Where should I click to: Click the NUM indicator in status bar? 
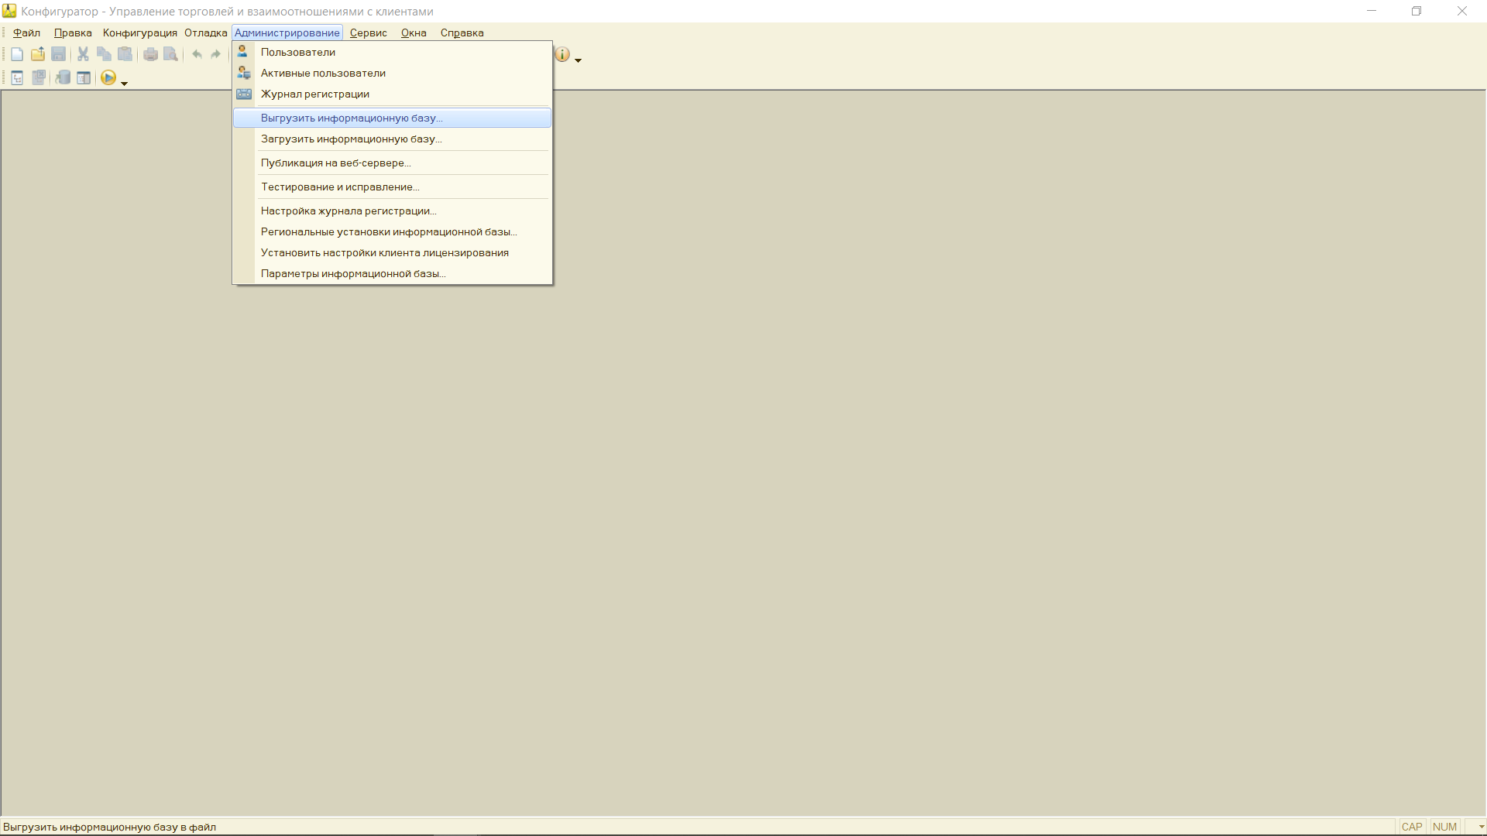1445,827
